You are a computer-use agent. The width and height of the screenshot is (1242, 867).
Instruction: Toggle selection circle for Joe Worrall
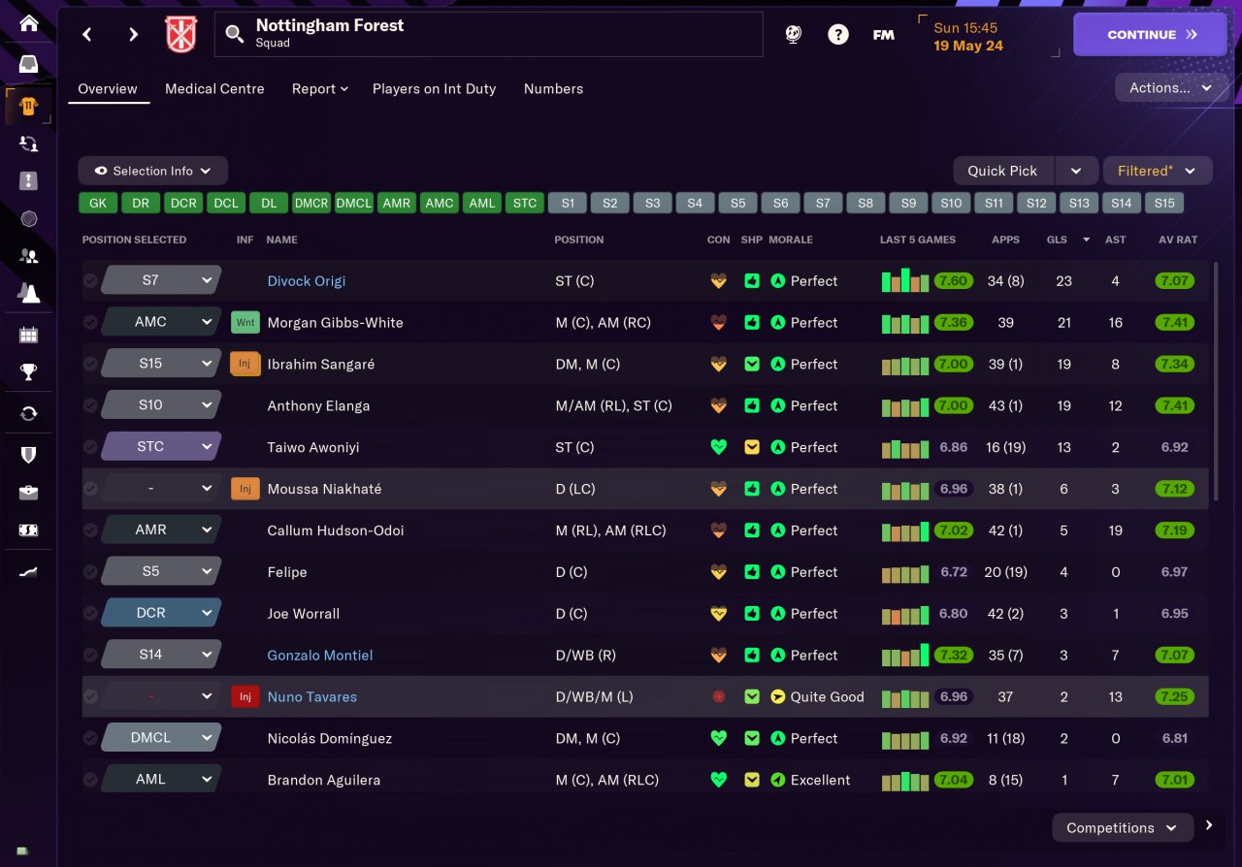point(90,614)
